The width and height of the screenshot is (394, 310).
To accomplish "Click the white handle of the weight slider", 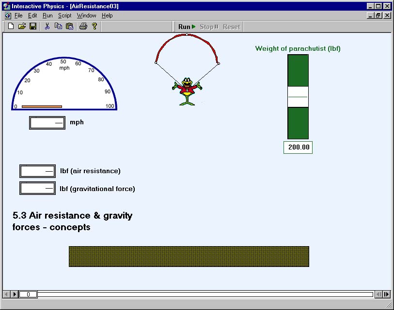I will click(x=298, y=97).
